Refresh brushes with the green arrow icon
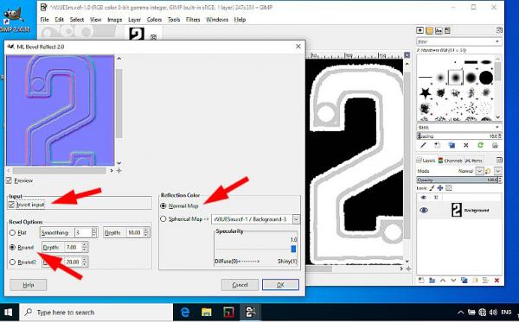 480,145
